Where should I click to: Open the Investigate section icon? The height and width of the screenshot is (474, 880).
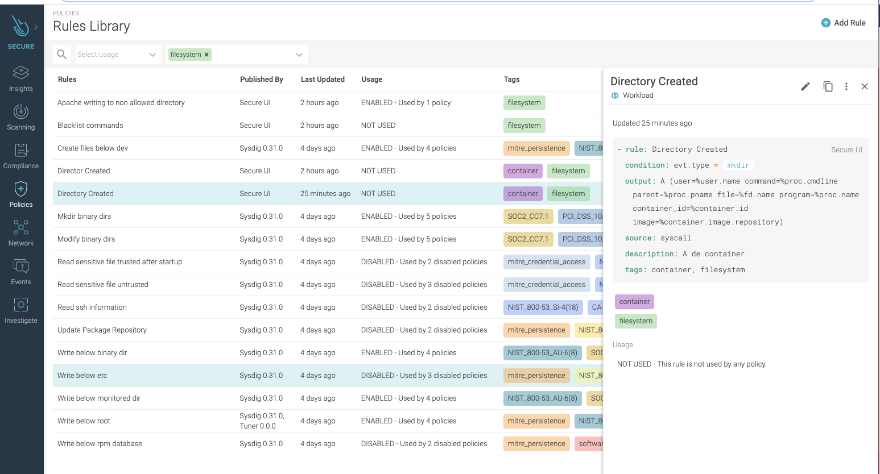21,305
